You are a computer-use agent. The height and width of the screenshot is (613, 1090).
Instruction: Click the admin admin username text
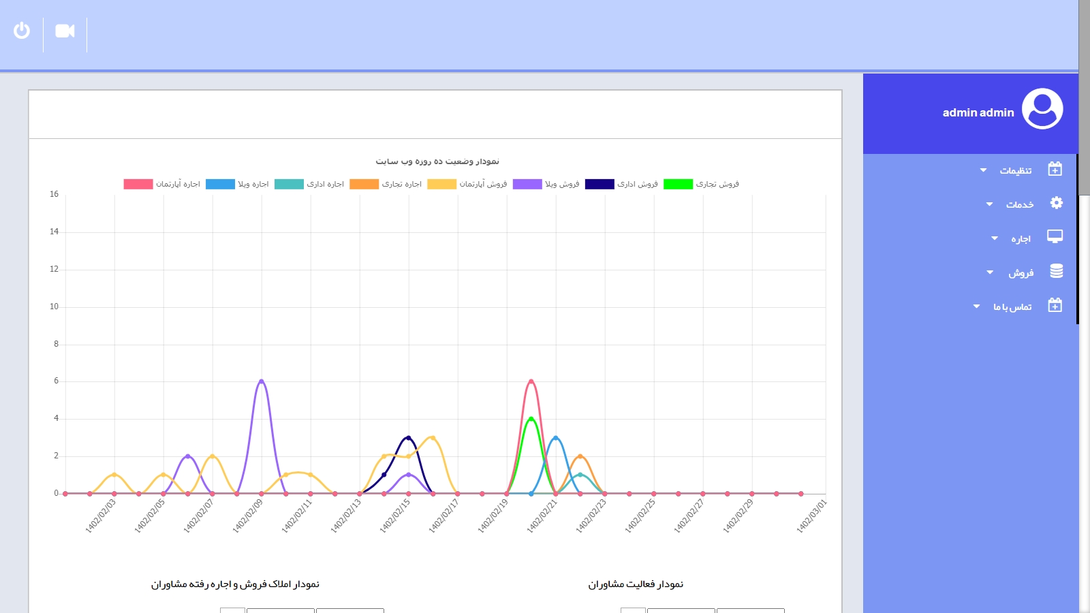[x=978, y=113]
